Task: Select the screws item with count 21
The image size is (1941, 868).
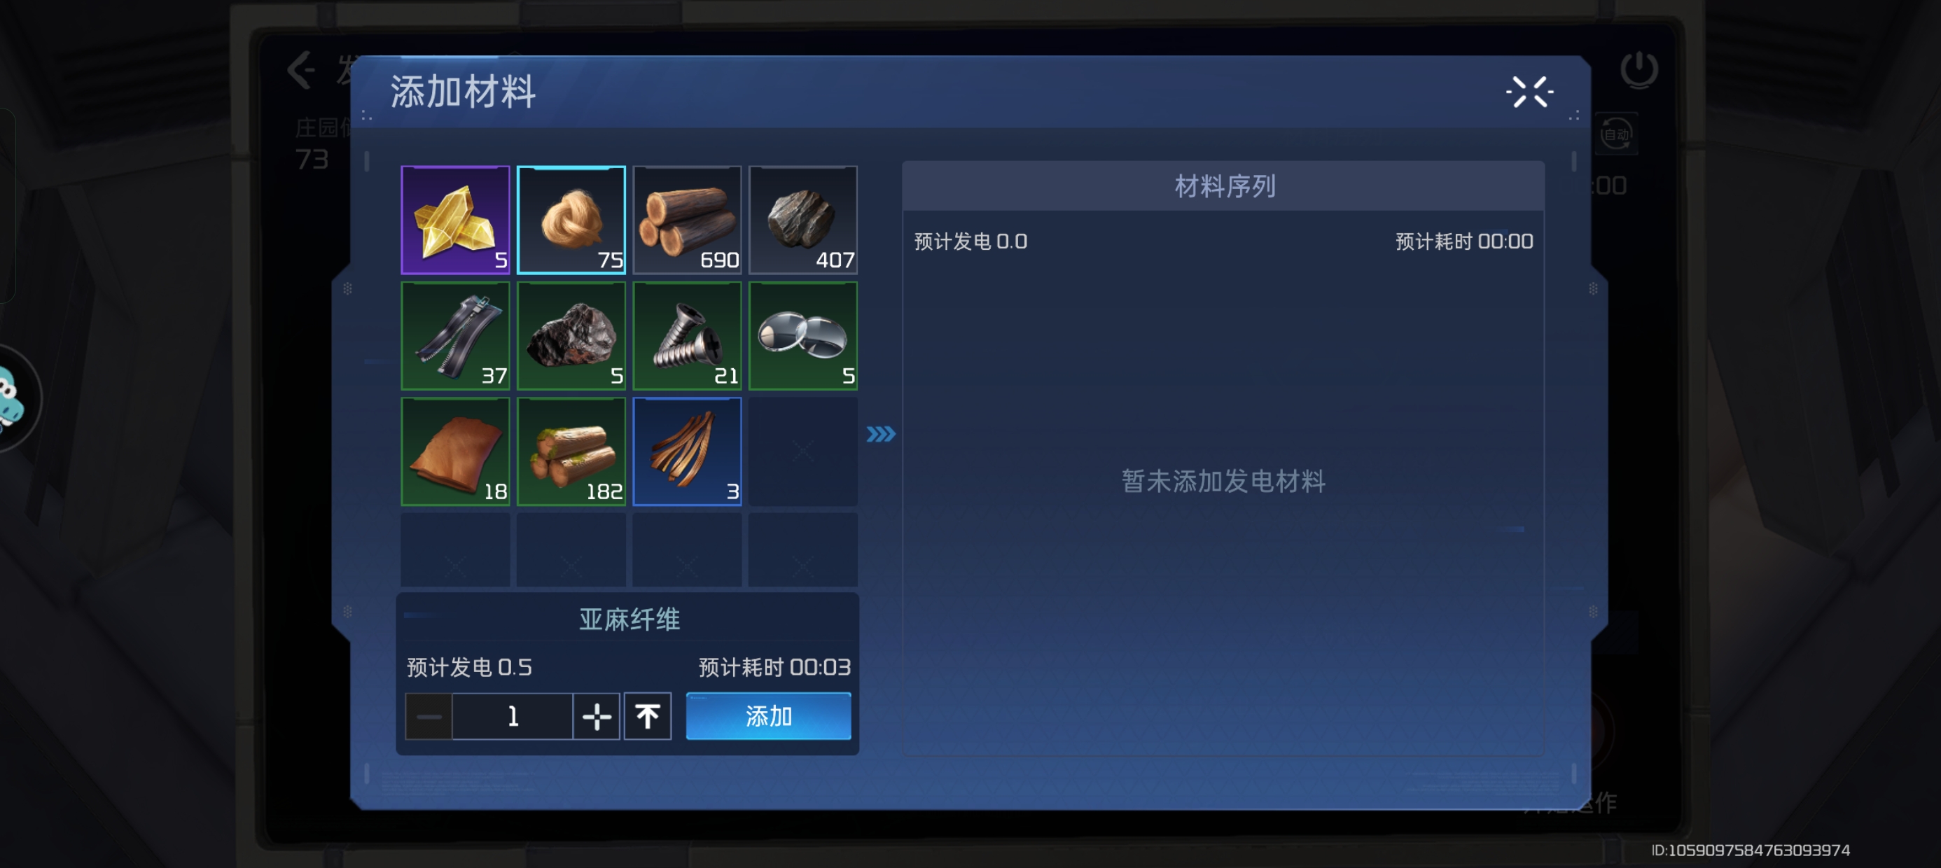Action: pyautogui.click(x=687, y=335)
